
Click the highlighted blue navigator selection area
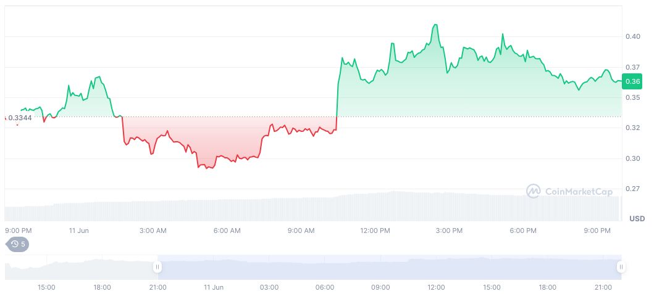pos(389,267)
